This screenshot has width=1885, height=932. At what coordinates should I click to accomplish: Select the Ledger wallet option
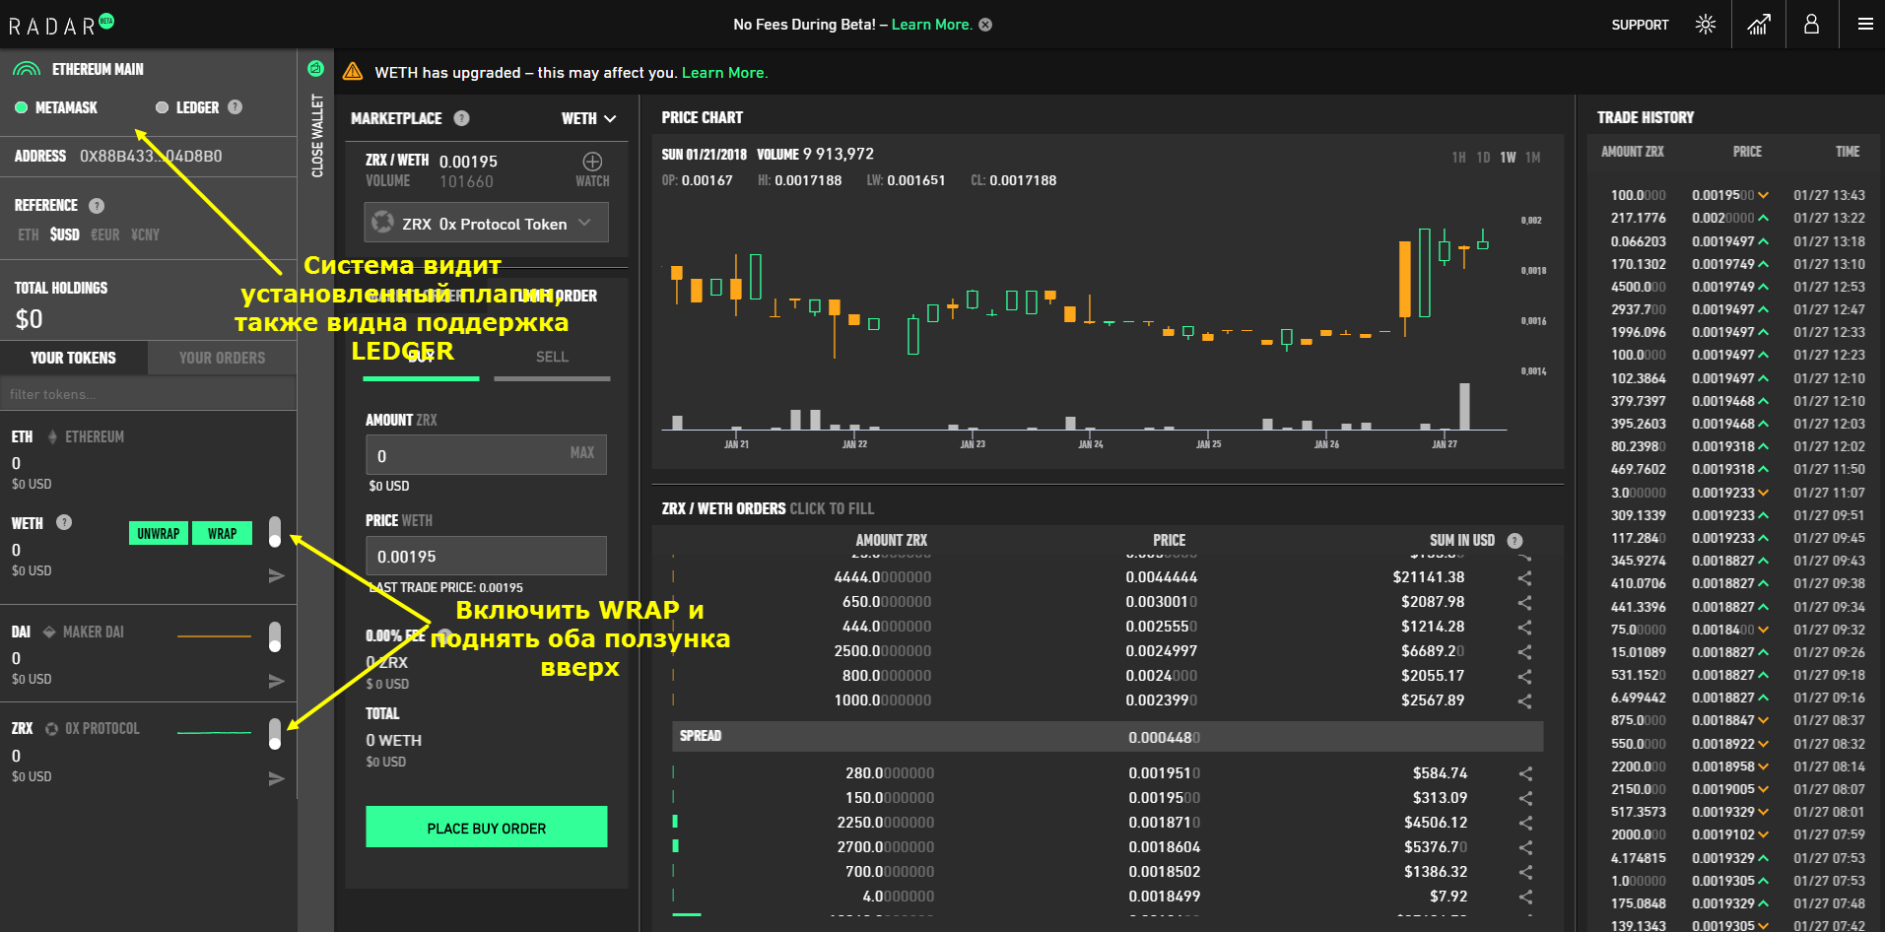(x=187, y=107)
